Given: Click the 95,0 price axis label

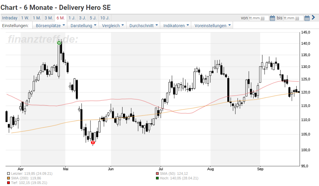Looking at the screenshot, I should pyautogui.click(x=305, y=166).
